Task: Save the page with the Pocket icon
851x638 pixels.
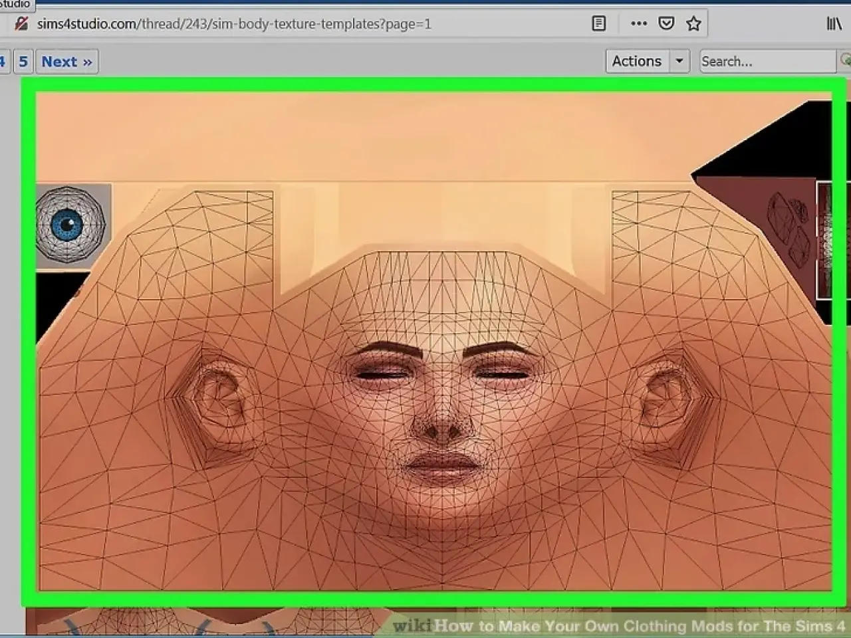Action: (666, 24)
